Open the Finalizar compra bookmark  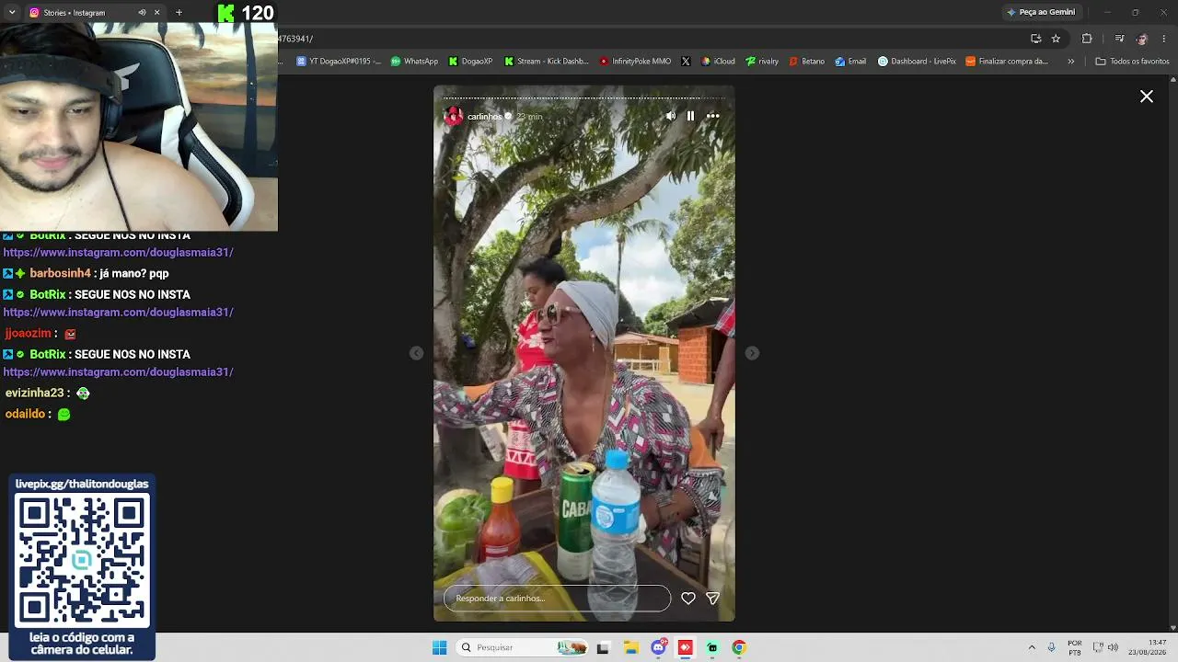(1007, 62)
